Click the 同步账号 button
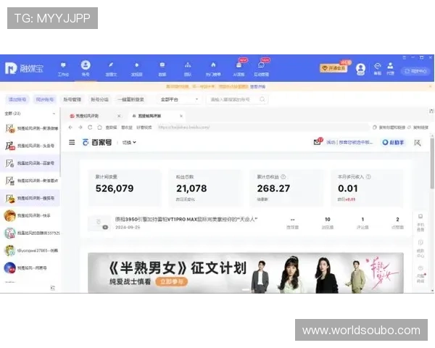 tap(45, 99)
